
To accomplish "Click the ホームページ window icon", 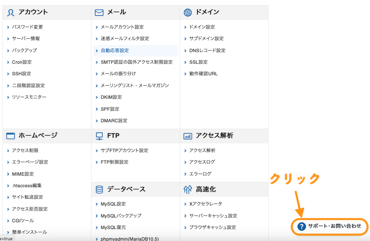I will coord(10,136).
